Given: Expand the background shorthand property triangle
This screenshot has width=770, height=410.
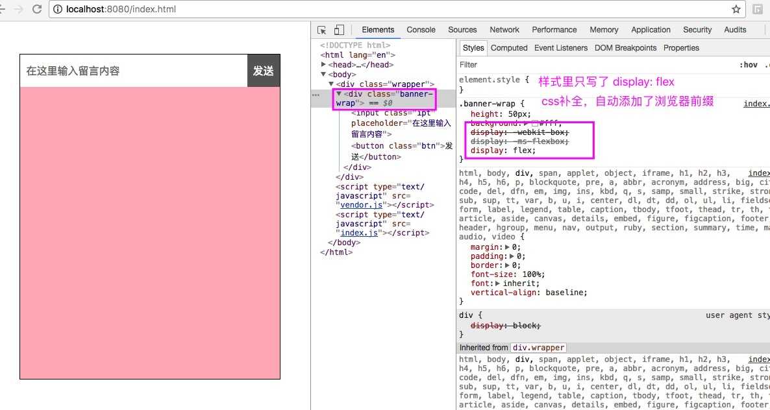Looking at the screenshot, I should (526, 123).
